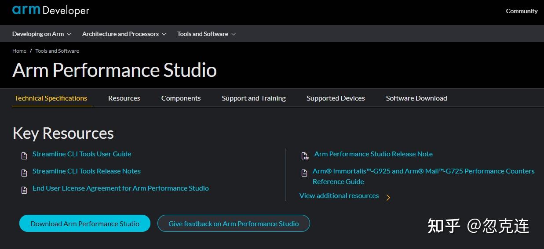Image resolution: width=544 pixels, height=249 pixels.
Task: Select the Components tab
Action: pos(181,98)
